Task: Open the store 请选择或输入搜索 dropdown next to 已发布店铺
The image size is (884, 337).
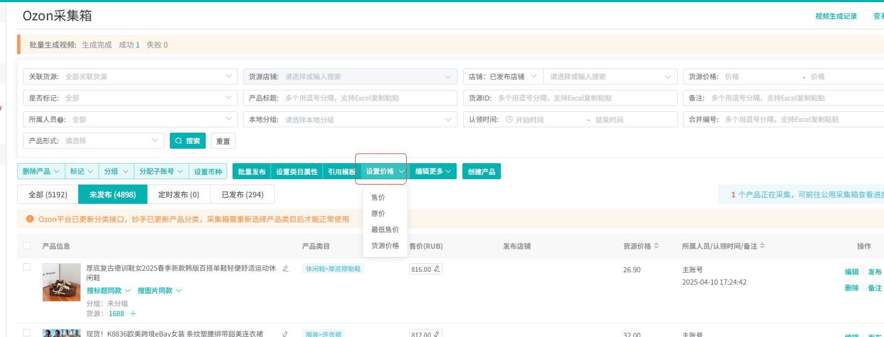Action: (610, 76)
